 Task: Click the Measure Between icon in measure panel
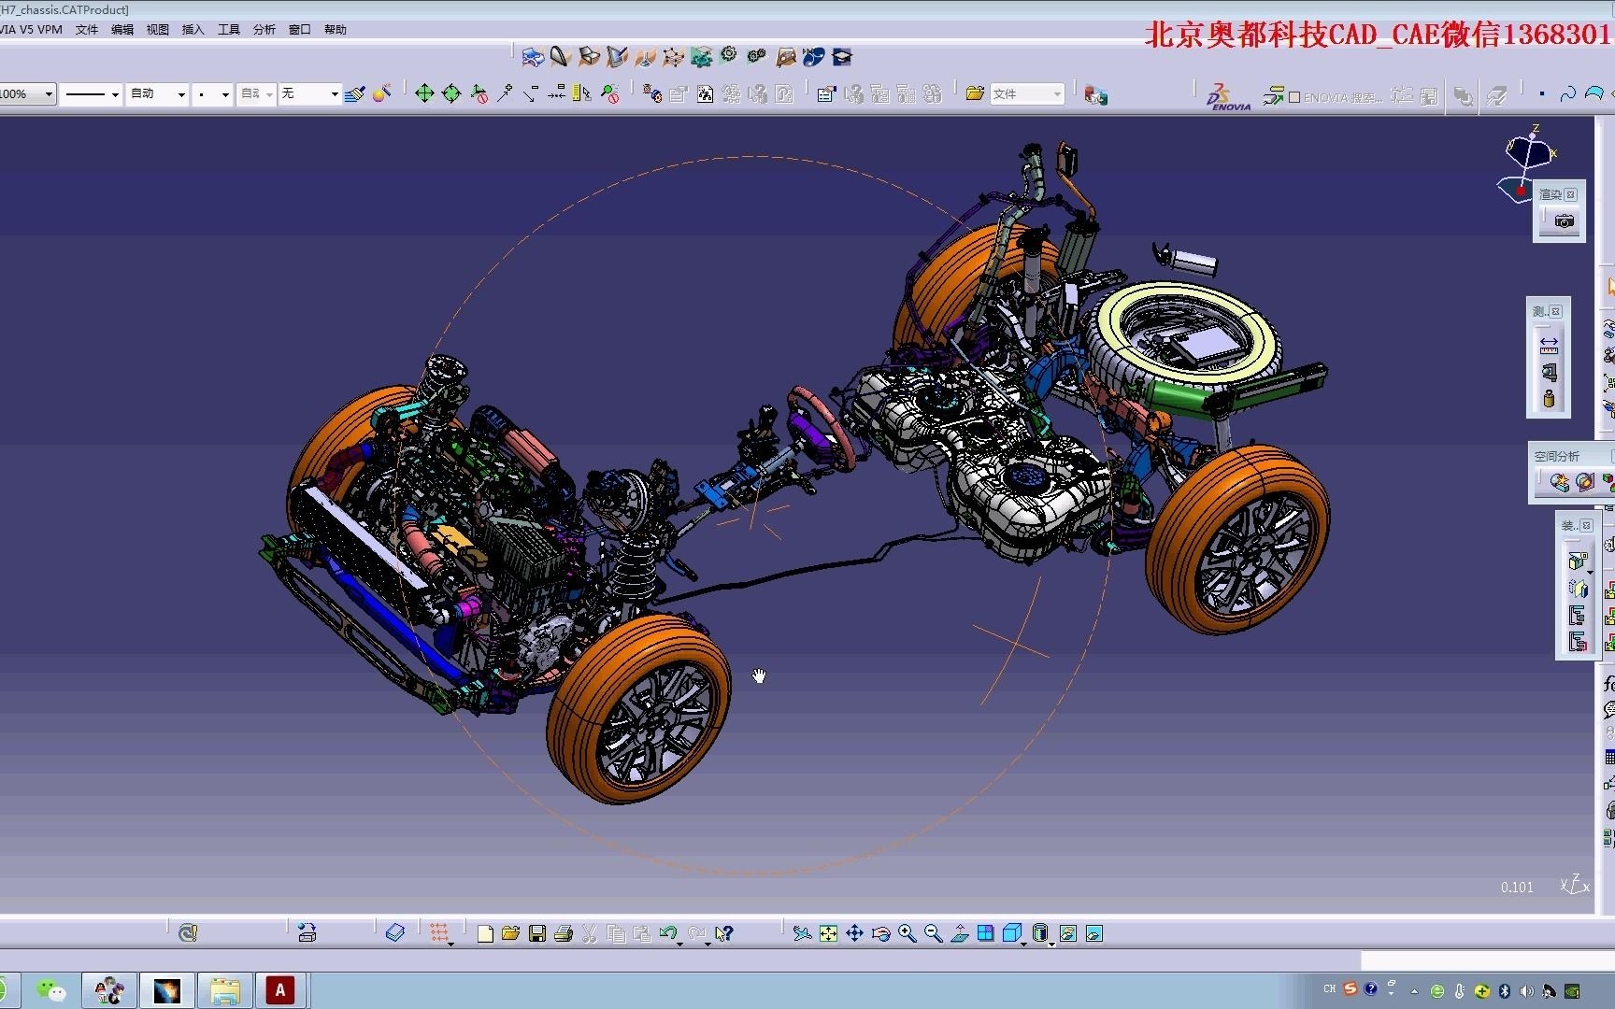point(1549,345)
